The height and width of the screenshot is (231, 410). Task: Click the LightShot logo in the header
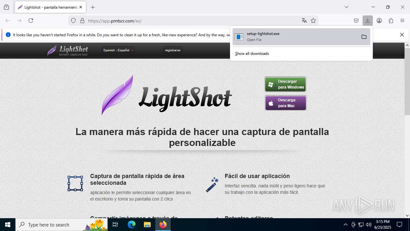(x=68, y=50)
